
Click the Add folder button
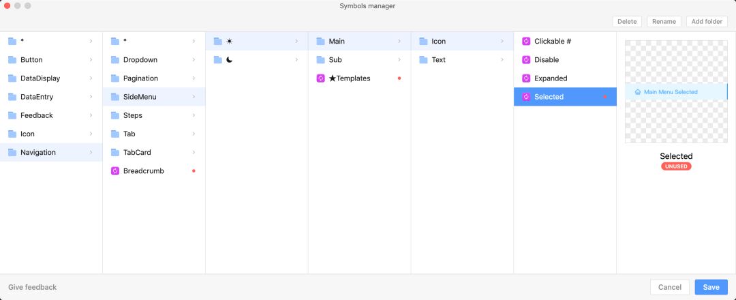point(707,21)
